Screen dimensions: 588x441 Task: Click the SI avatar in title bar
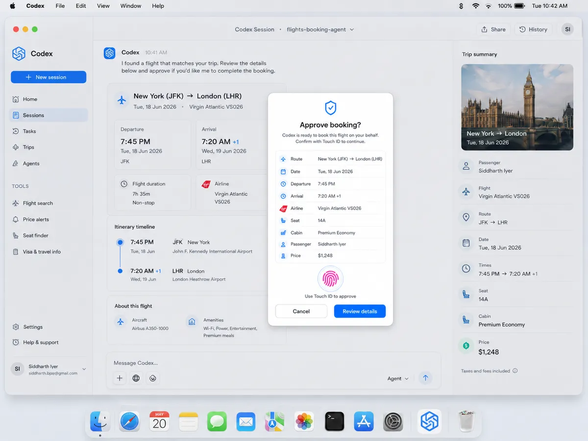pos(567,29)
